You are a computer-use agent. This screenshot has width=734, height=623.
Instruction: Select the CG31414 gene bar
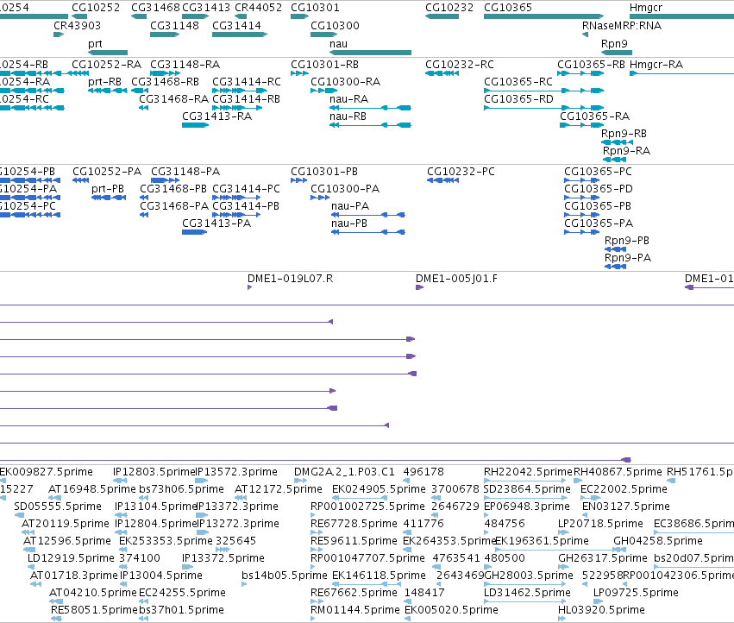pos(240,35)
